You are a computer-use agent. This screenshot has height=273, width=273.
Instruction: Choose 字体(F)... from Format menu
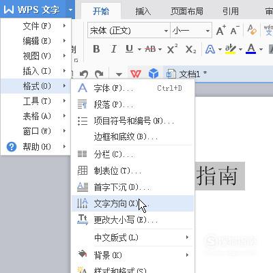click(x=132, y=88)
